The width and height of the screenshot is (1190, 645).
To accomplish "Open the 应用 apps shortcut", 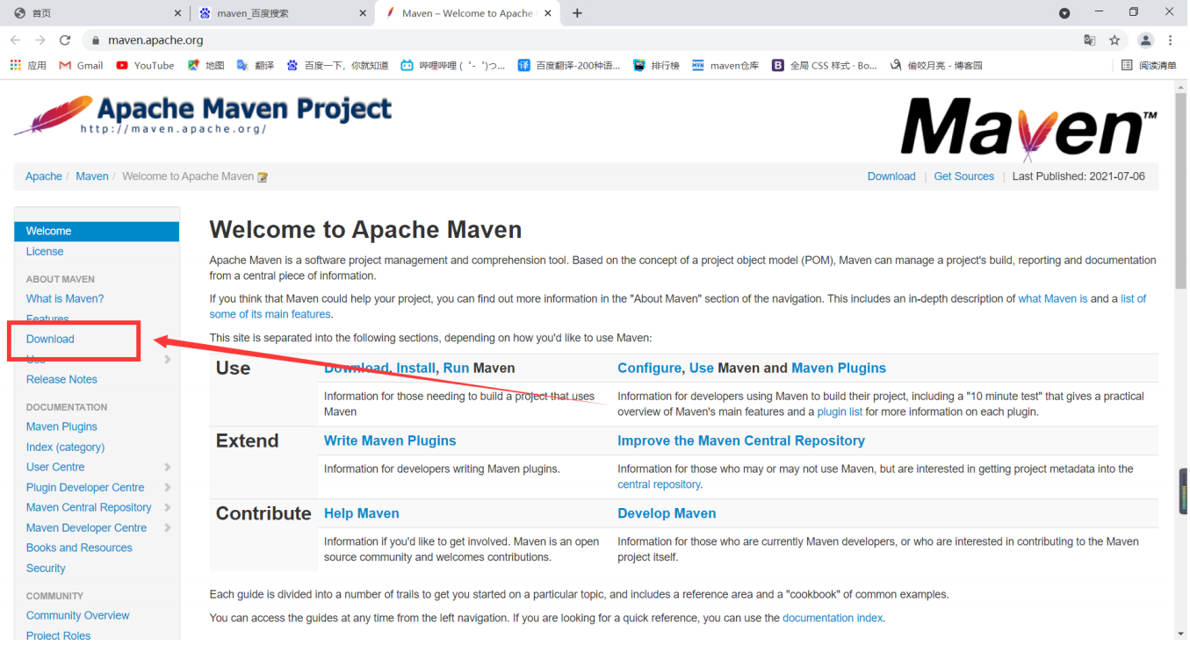I will coord(27,65).
